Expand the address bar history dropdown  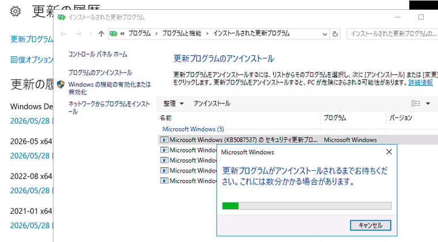tap(324, 34)
